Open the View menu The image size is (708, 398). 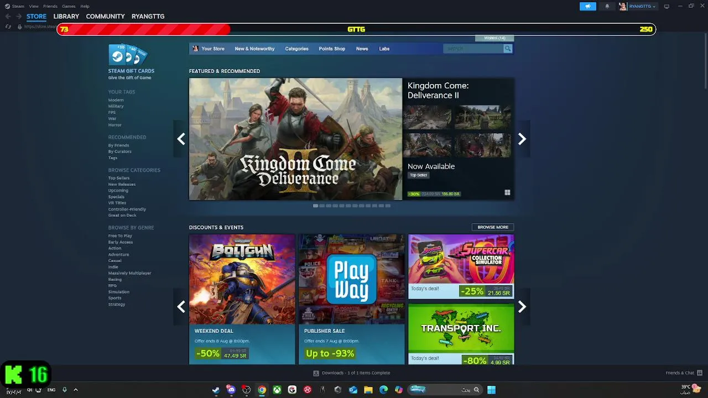point(34,6)
